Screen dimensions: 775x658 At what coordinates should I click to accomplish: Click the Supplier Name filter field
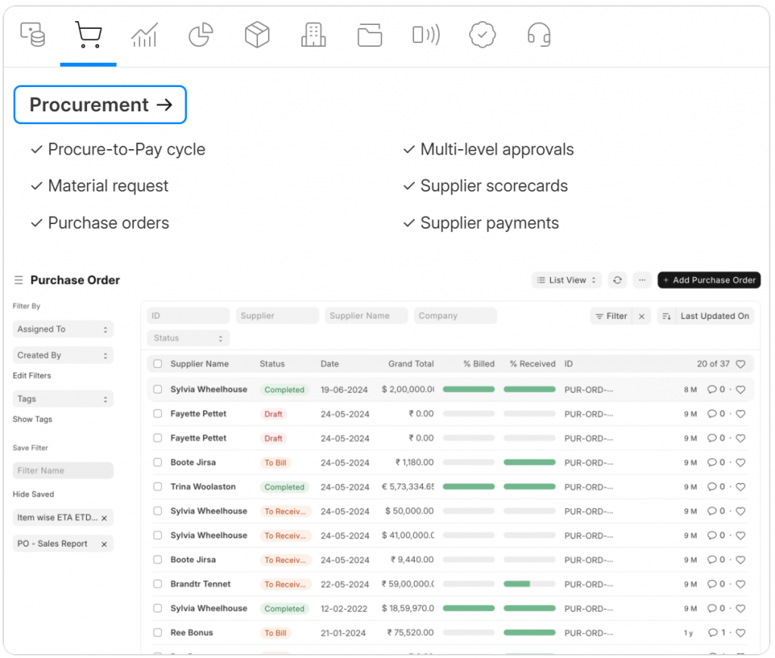tap(366, 316)
